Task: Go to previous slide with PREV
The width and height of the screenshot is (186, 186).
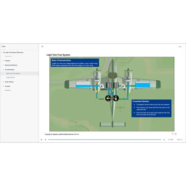Action: click(x=171, y=139)
